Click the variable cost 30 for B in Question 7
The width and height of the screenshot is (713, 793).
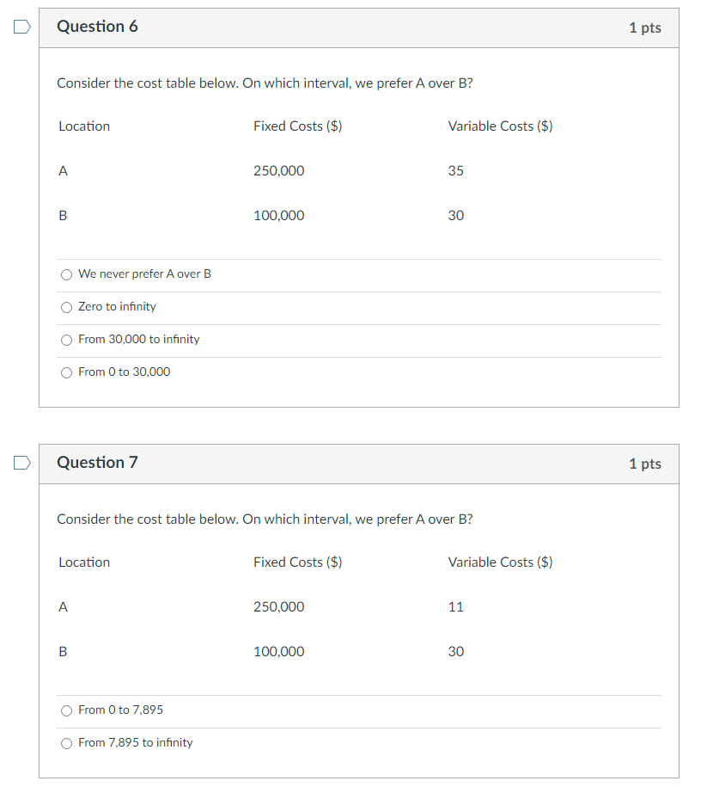454,651
